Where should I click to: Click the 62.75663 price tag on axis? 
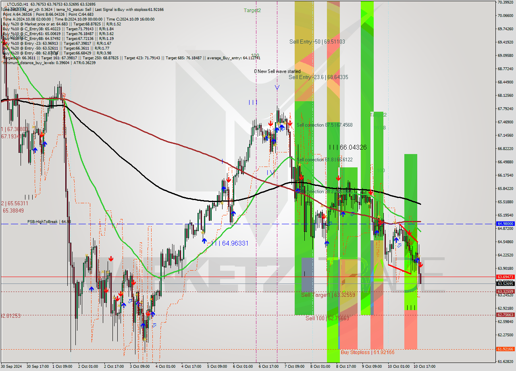pyautogui.click(x=506, y=315)
